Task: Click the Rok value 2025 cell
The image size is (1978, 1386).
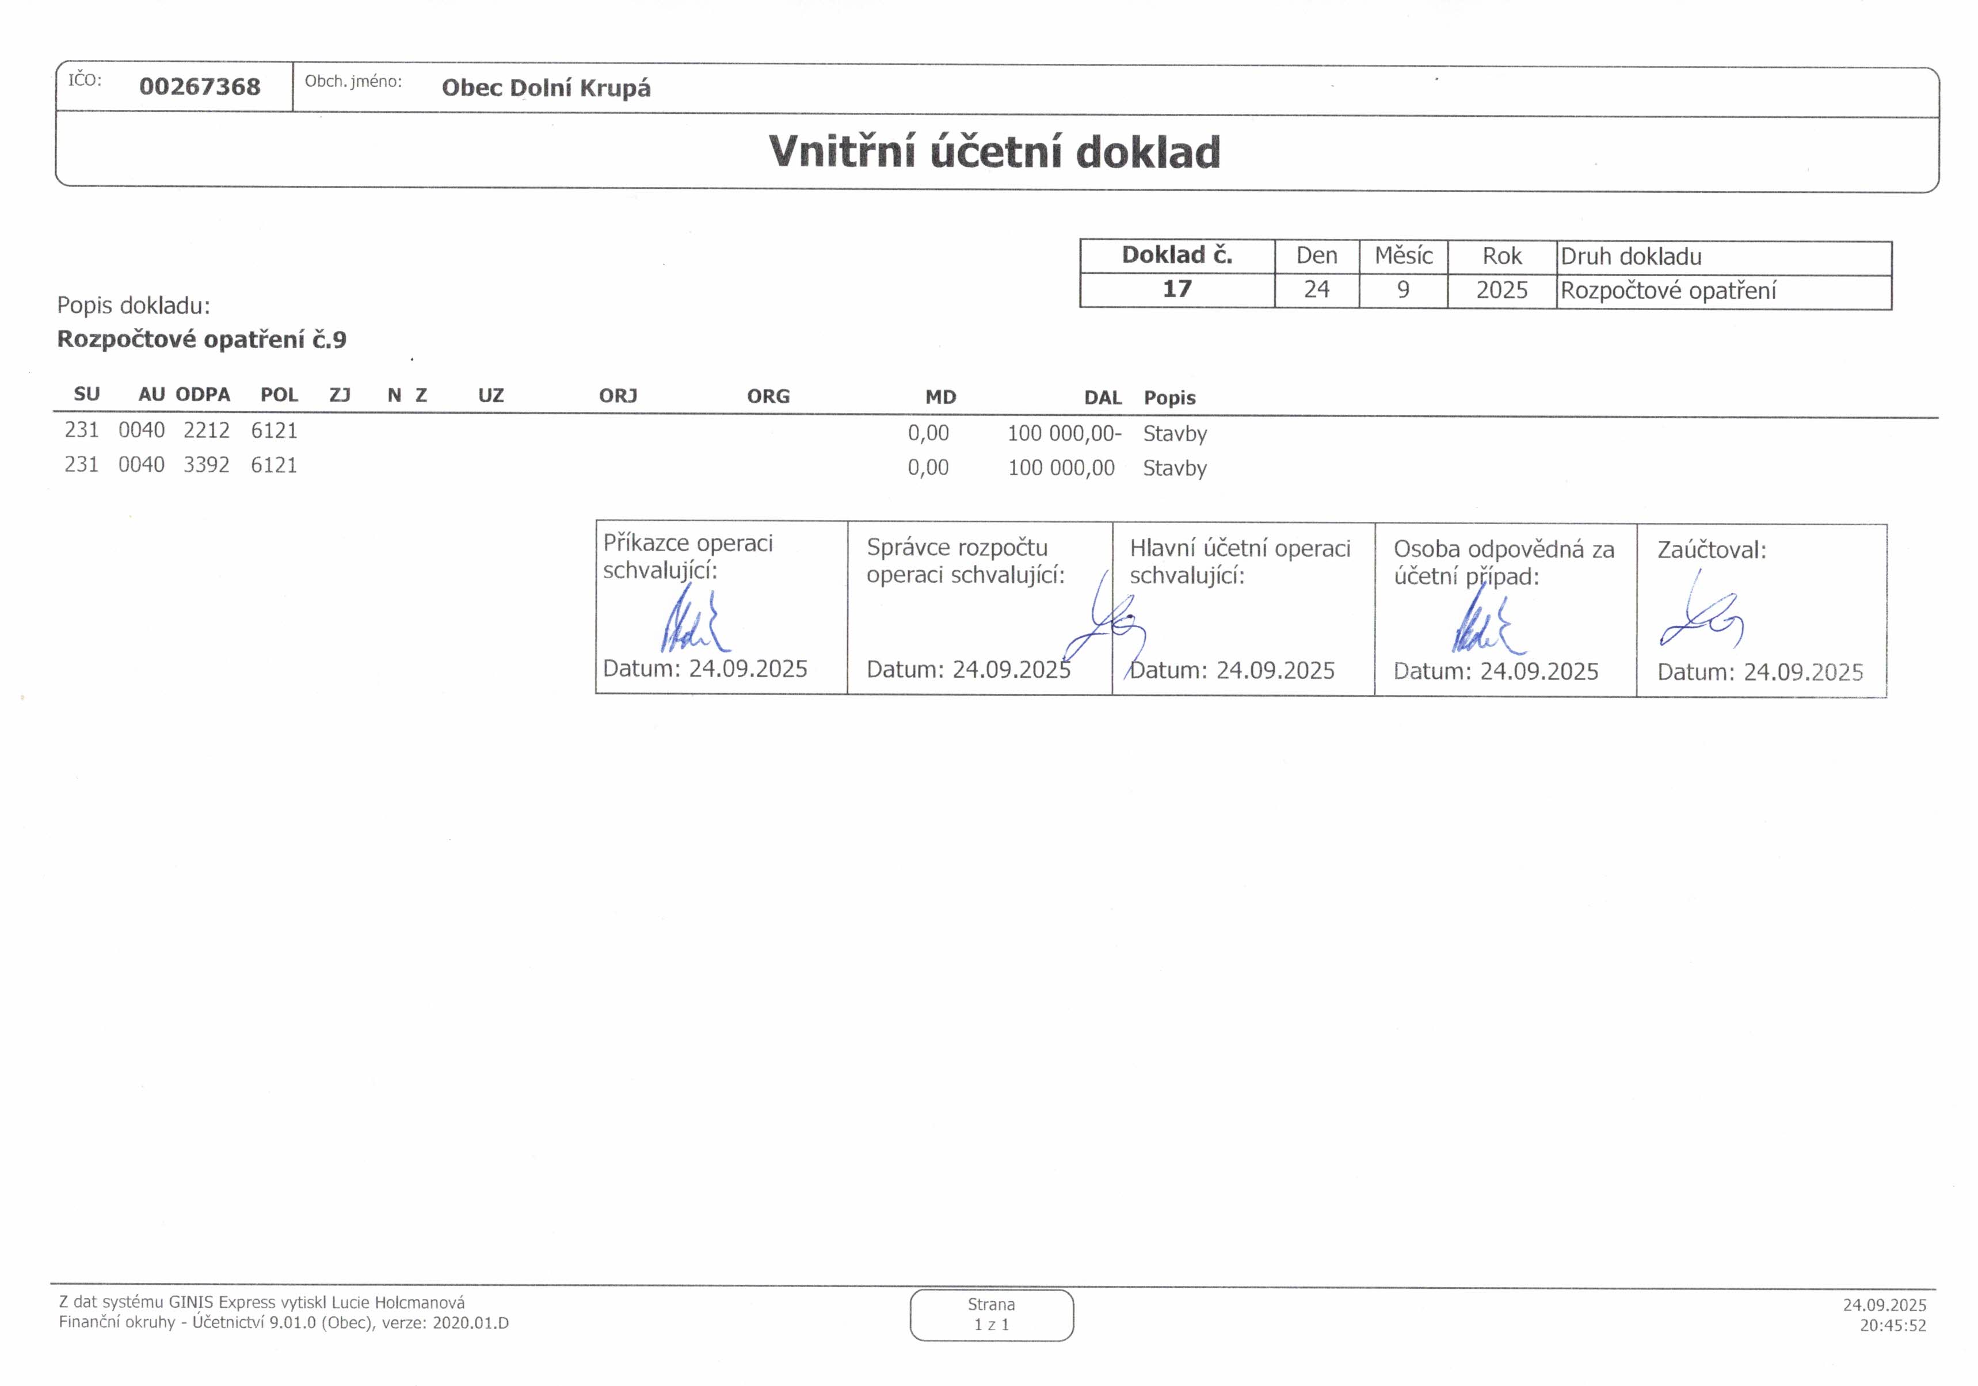Action: pyautogui.click(x=1501, y=289)
